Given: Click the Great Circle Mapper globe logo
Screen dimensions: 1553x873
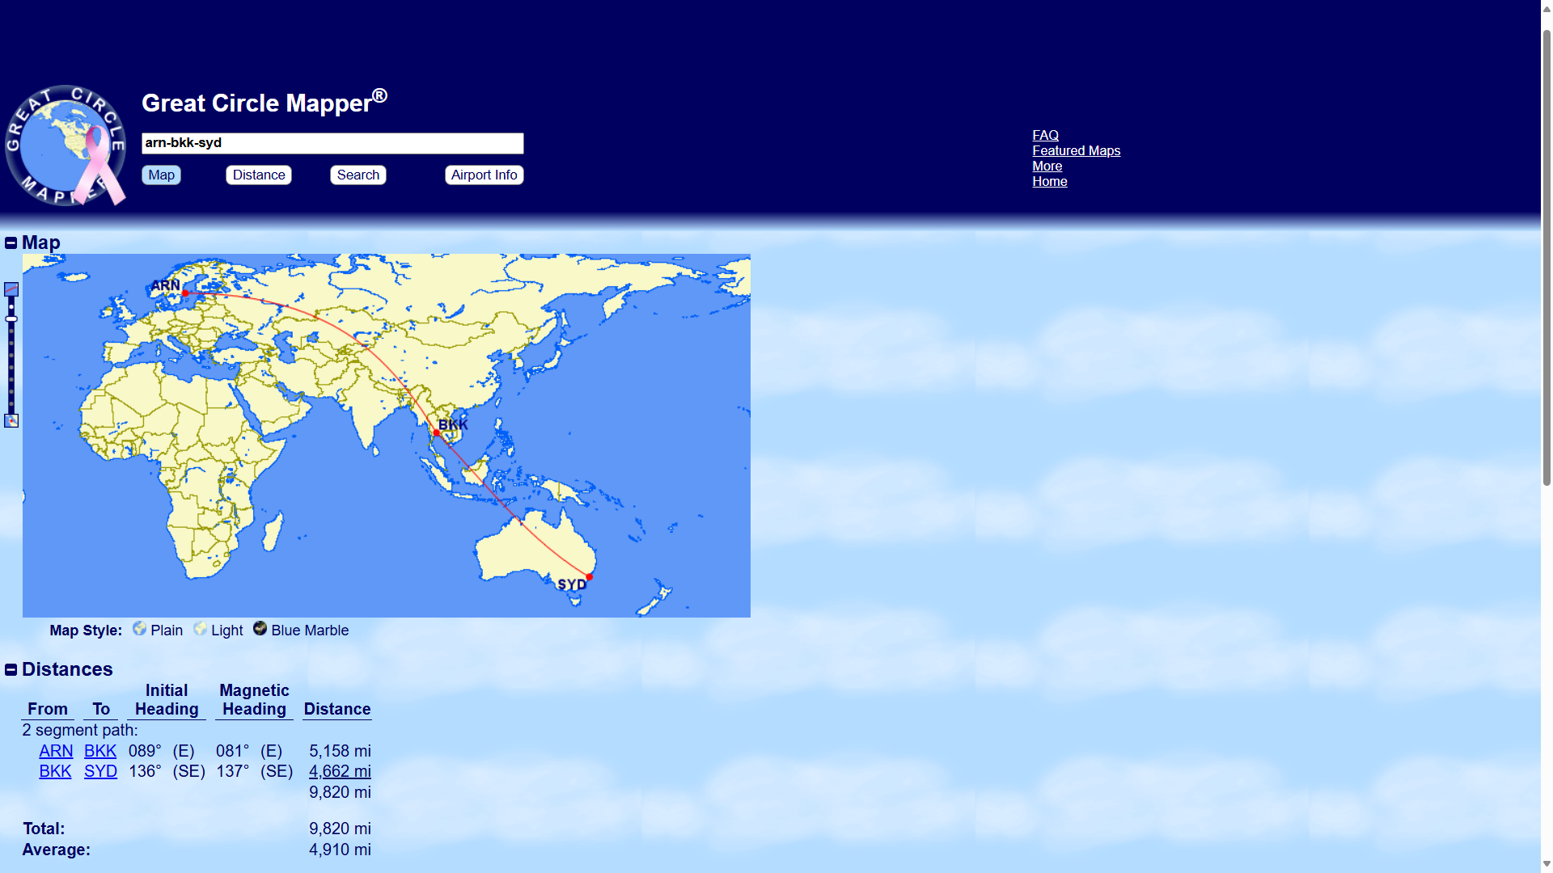Looking at the screenshot, I should click(x=66, y=145).
